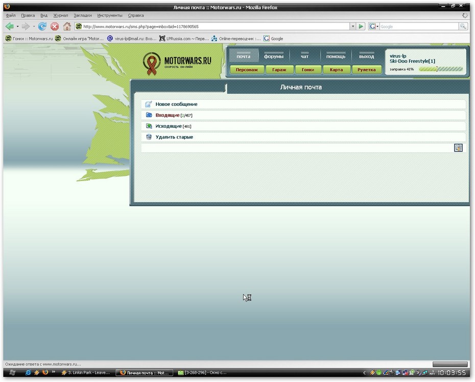Click the outbox icon beside Исходящие
Image resolution: width=475 pixels, height=382 pixels.
coord(149,126)
